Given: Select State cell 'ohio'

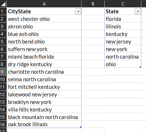Looking at the screenshot, I should tap(123, 64).
